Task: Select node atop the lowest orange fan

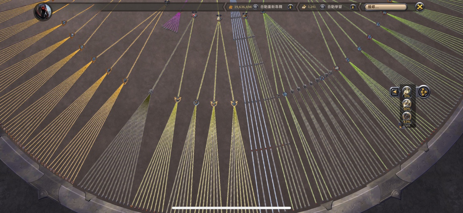Action: click(125, 81)
